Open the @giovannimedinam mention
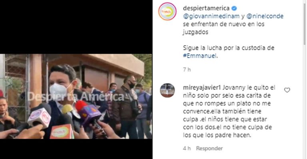Image resolution: width=307 pixels, height=159 pixels. 211,16
